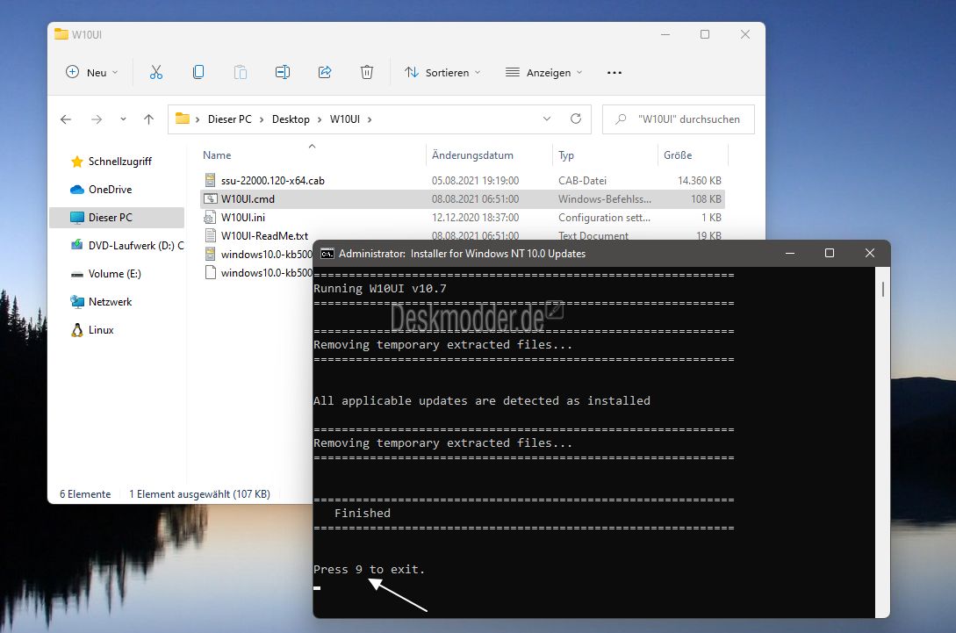Open DVD-Laufwerk (D:) in navigation pane
Viewport: 956px width, 633px height.
[x=136, y=246]
